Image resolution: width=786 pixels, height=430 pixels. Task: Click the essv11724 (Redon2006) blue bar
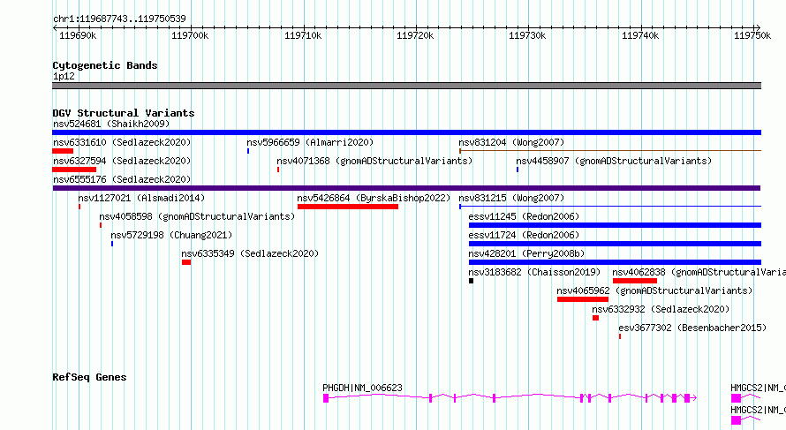(x=615, y=244)
